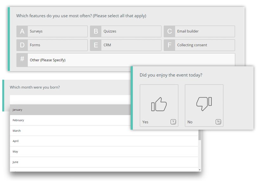
Task: Click the hash symbol tile
Action: point(22,60)
